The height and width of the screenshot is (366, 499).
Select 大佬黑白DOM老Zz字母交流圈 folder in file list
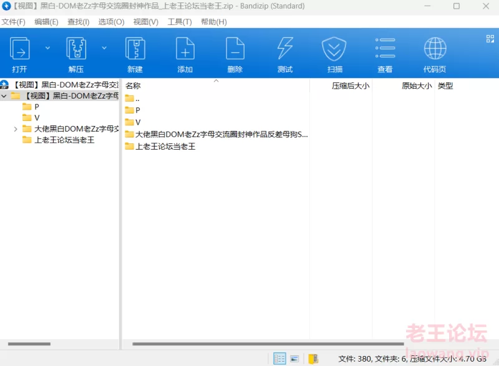tap(216, 135)
